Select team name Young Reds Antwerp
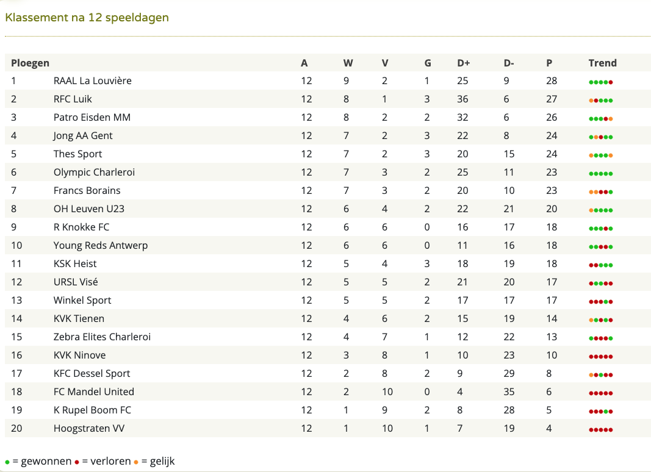Image resolution: width=651 pixels, height=472 pixels. pyautogui.click(x=101, y=245)
